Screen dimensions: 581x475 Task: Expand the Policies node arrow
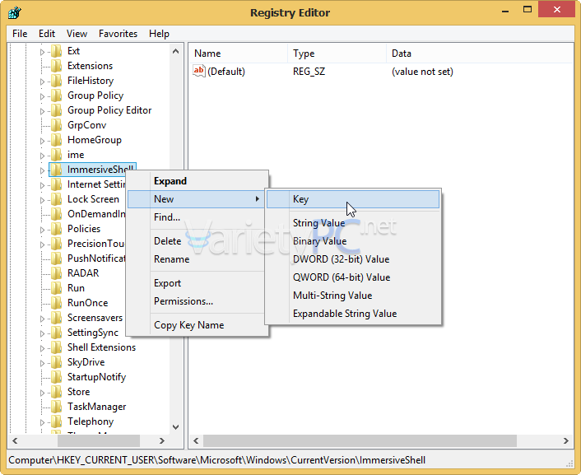pos(42,231)
